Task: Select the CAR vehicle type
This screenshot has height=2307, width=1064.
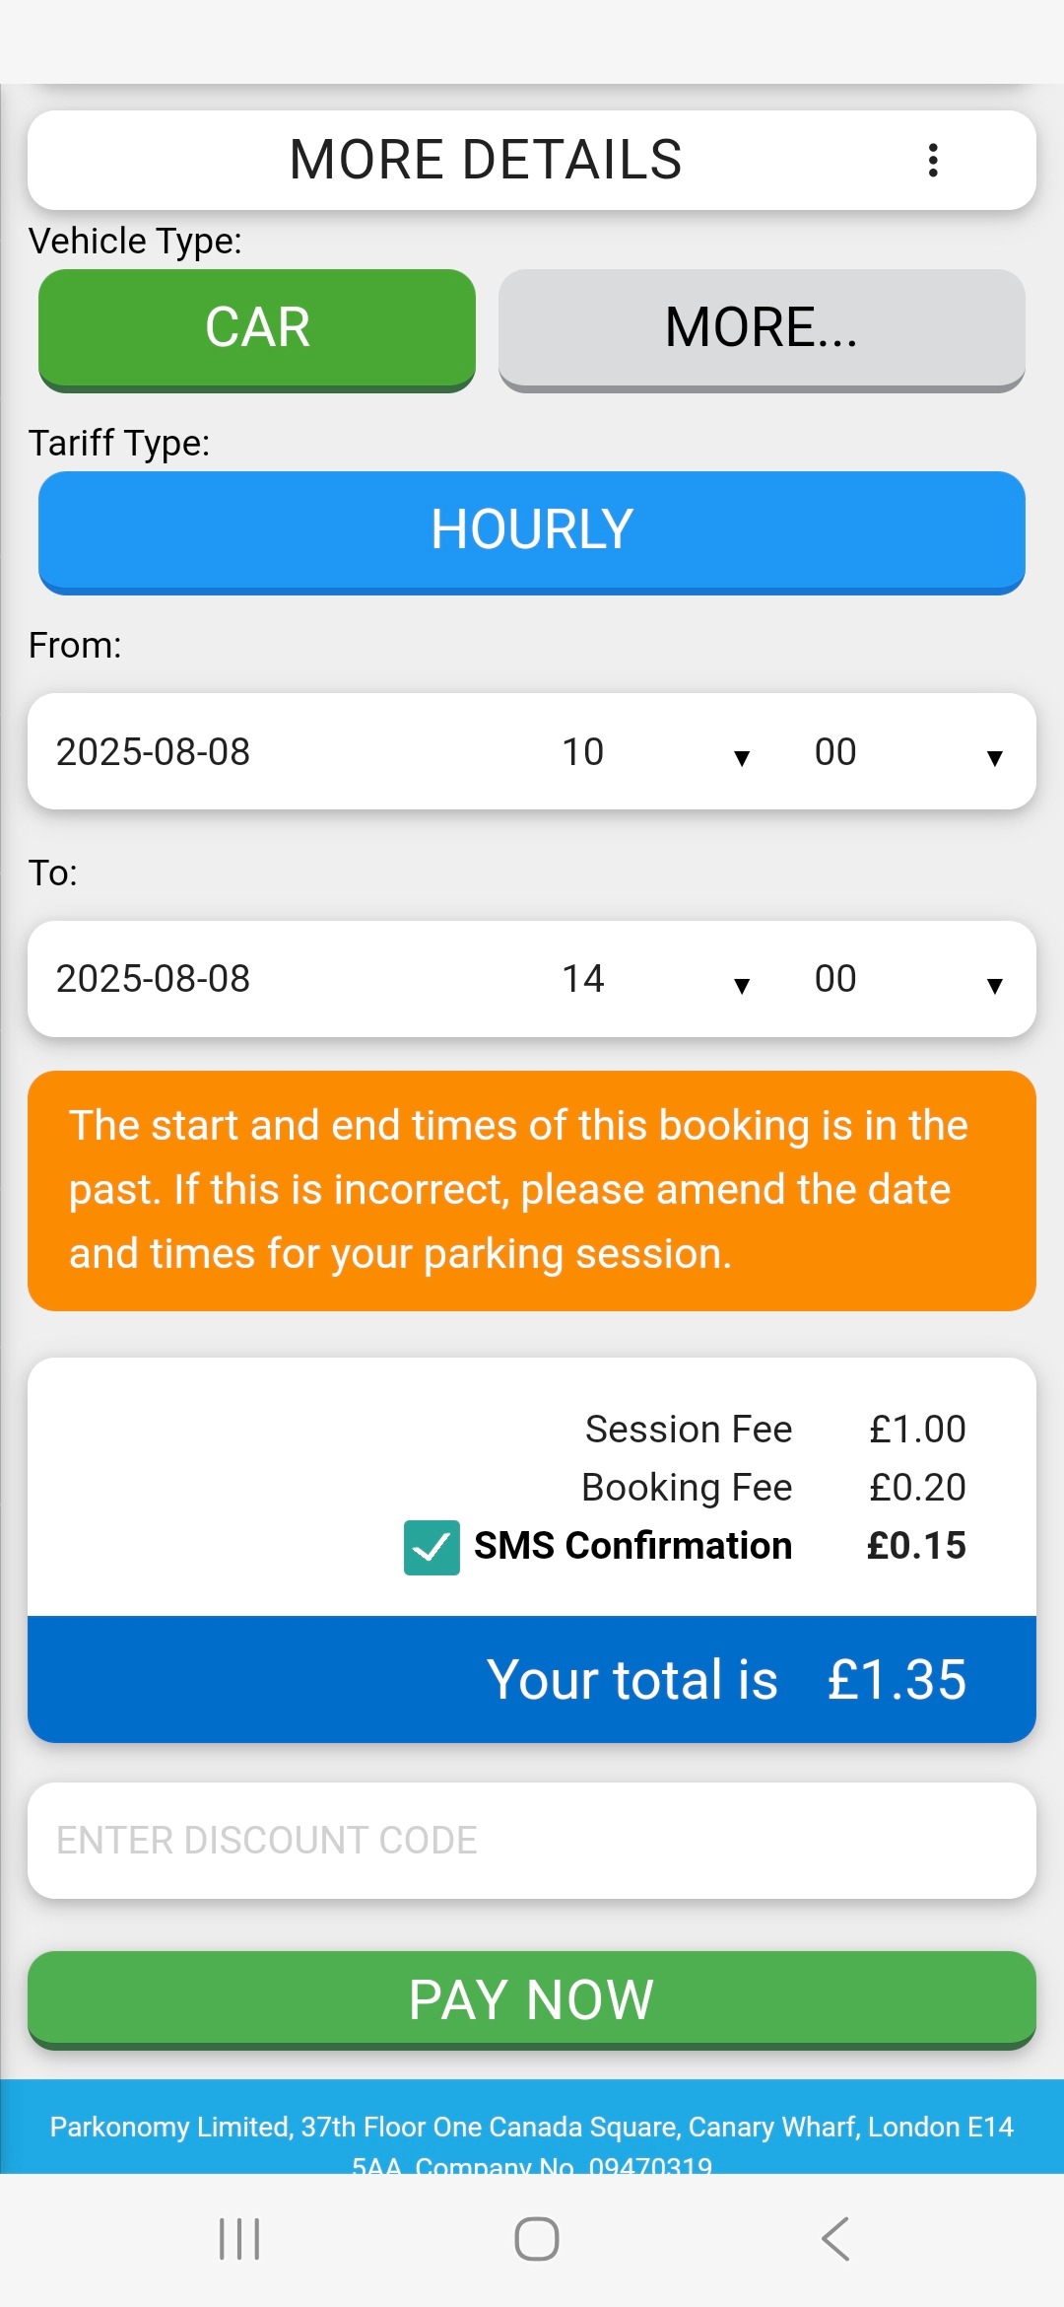Action: (x=257, y=328)
